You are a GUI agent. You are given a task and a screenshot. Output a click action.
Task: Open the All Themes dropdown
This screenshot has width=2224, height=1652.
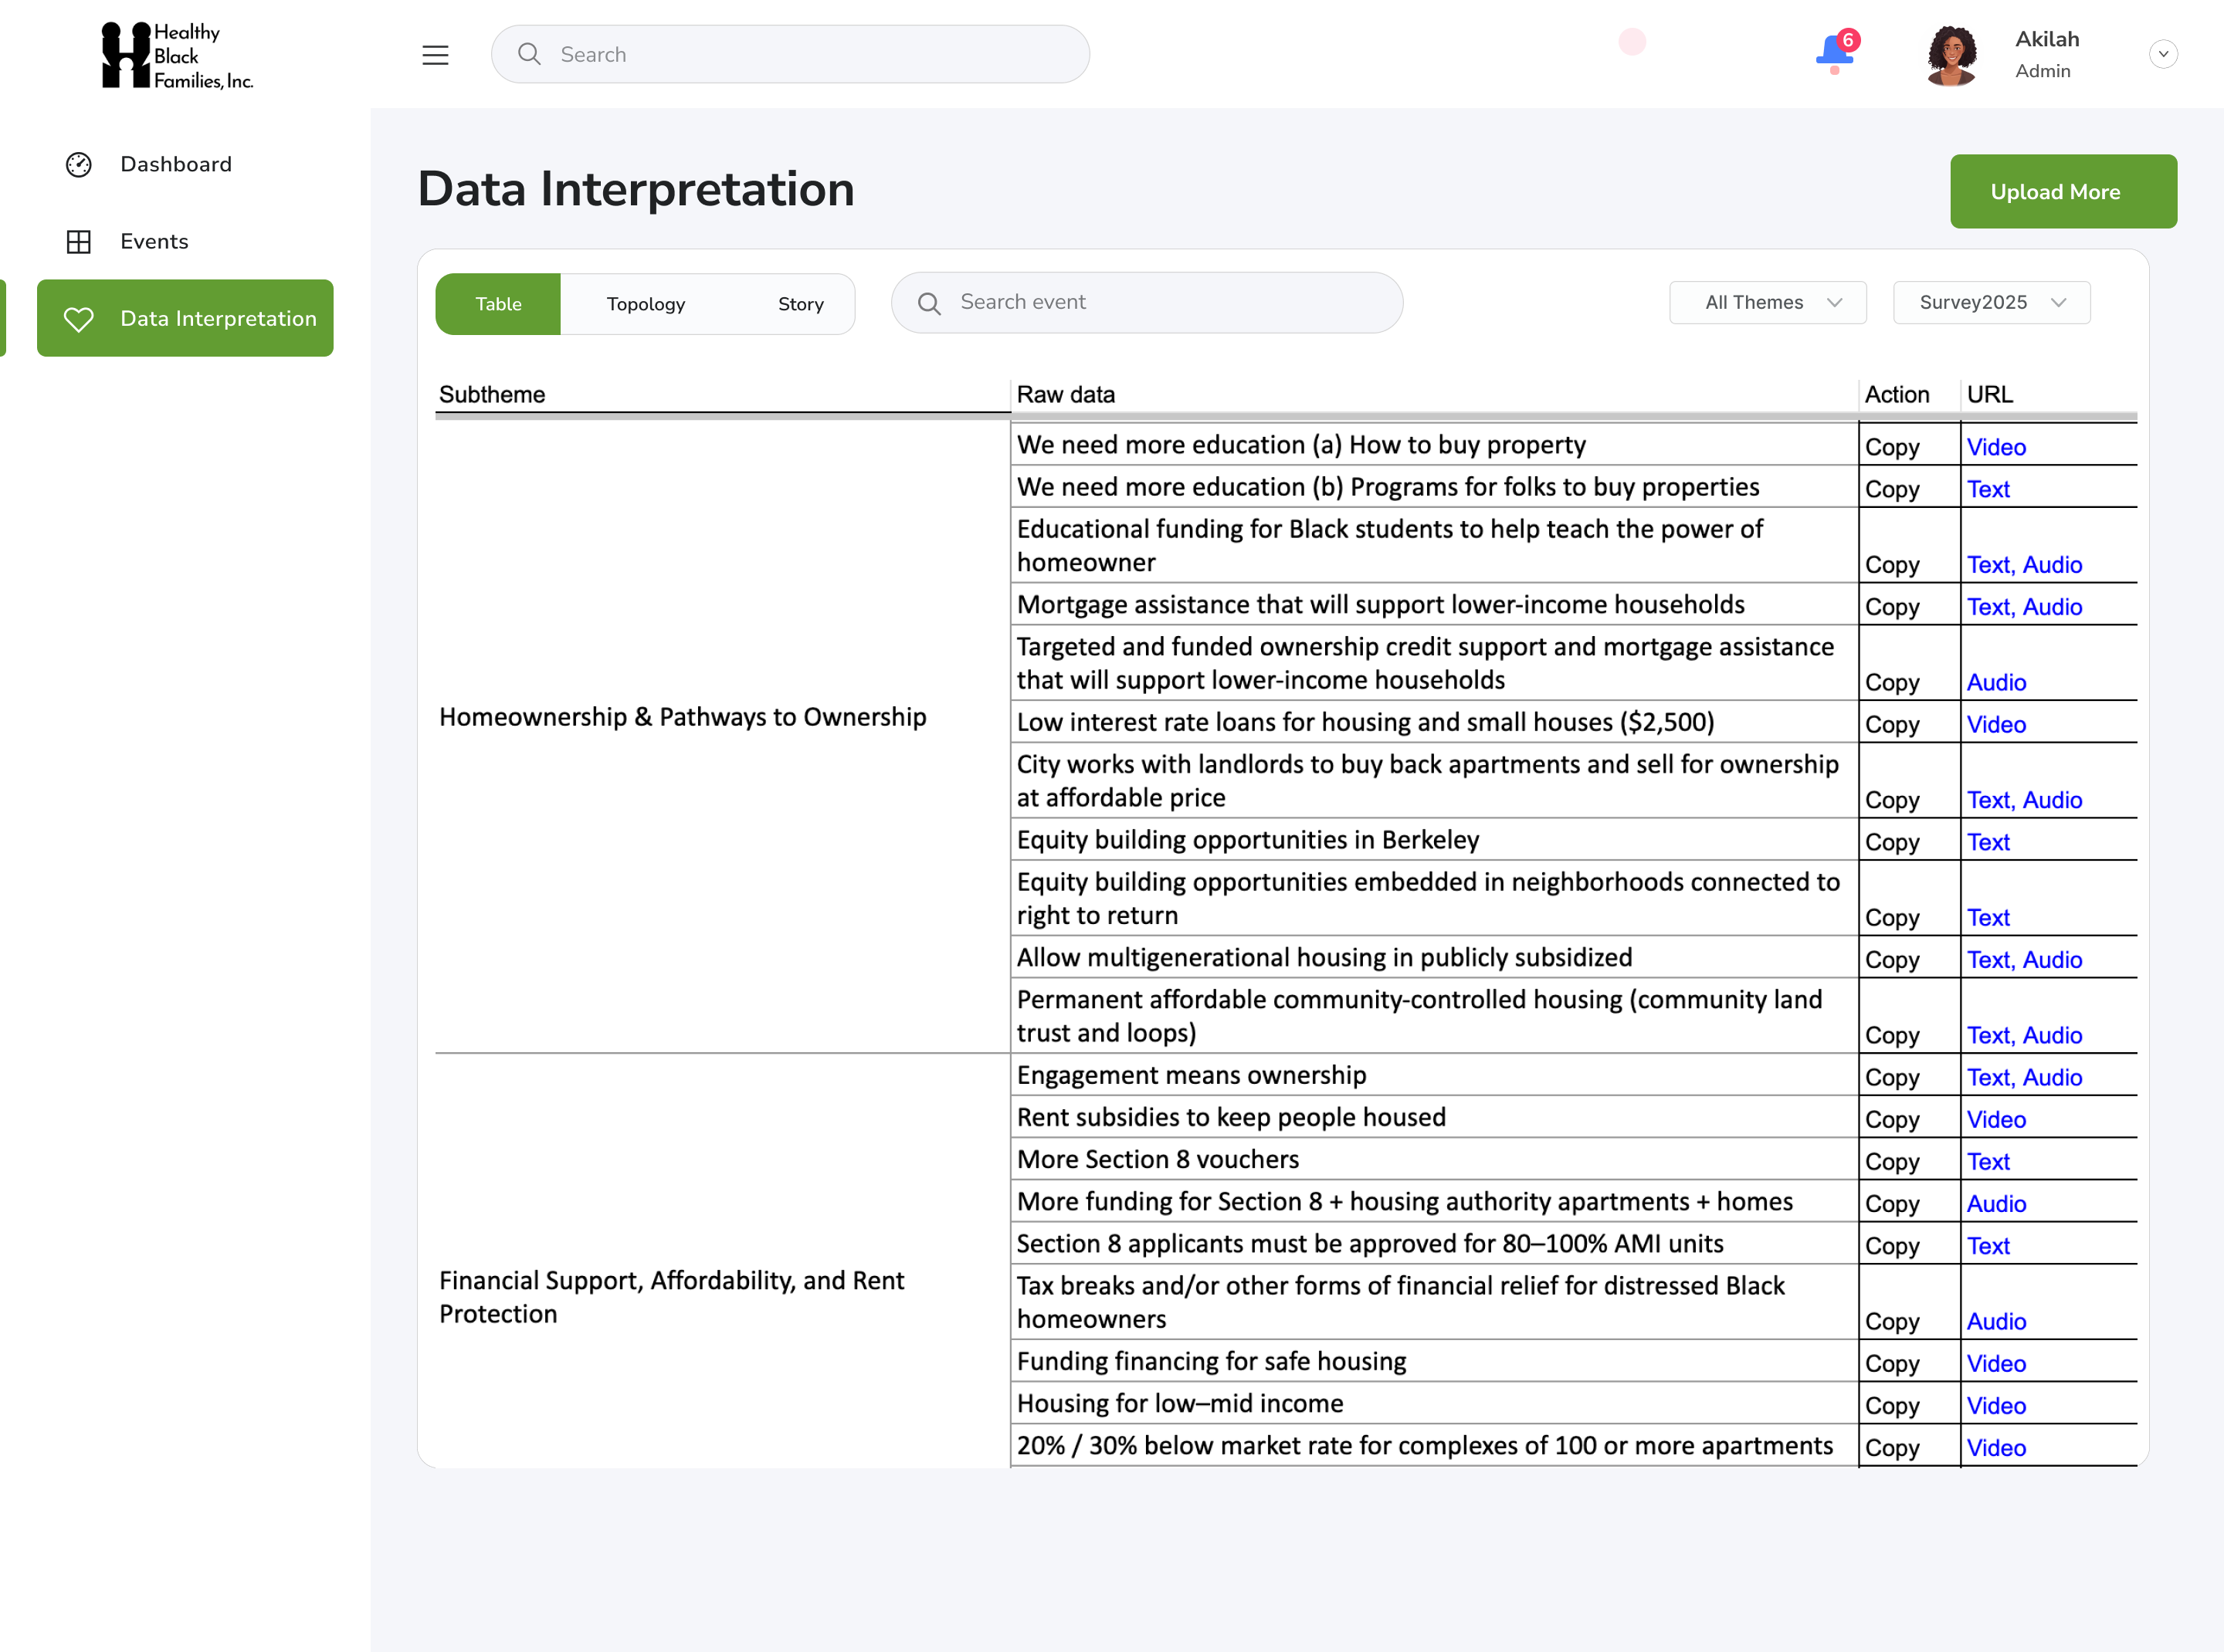click(1767, 302)
